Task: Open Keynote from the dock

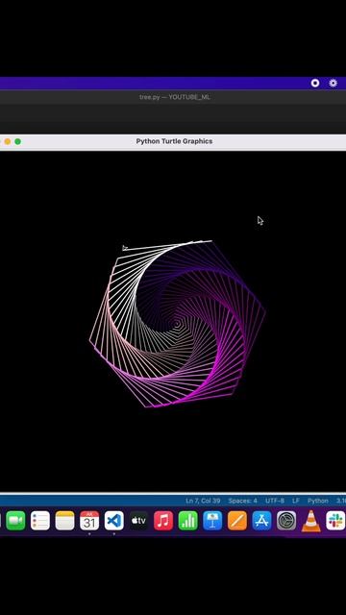Action: [212, 521]
